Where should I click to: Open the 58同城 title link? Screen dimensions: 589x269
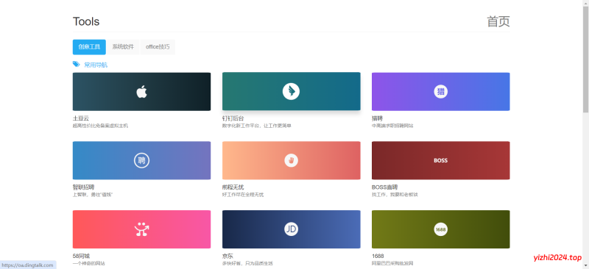[81, 256]
